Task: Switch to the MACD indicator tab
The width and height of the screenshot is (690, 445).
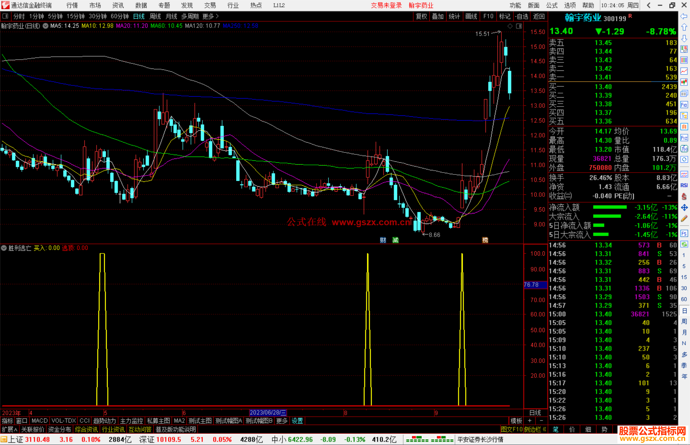Action: coord(39,421)
